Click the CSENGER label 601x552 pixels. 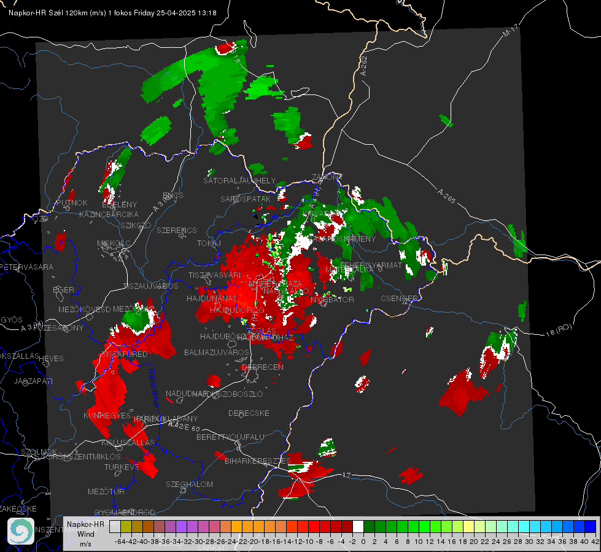[399, 298]
